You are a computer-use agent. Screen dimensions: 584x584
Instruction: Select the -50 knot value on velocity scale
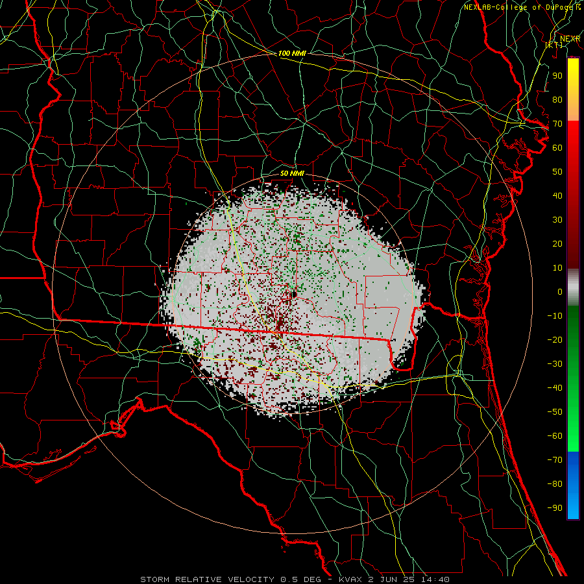click(x=555, y=412)
